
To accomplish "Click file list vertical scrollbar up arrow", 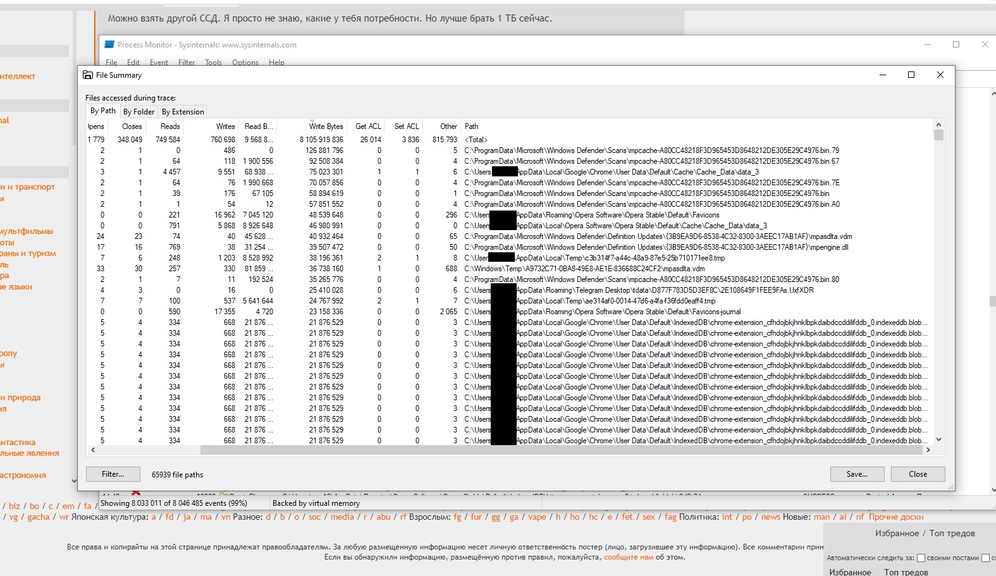I will [x=938, y=125].
